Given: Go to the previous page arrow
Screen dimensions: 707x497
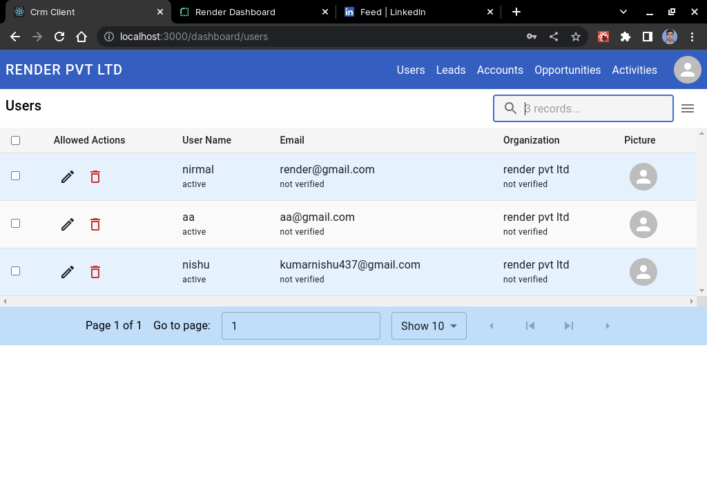Looking at the screenshot, I should pos(492,326).
